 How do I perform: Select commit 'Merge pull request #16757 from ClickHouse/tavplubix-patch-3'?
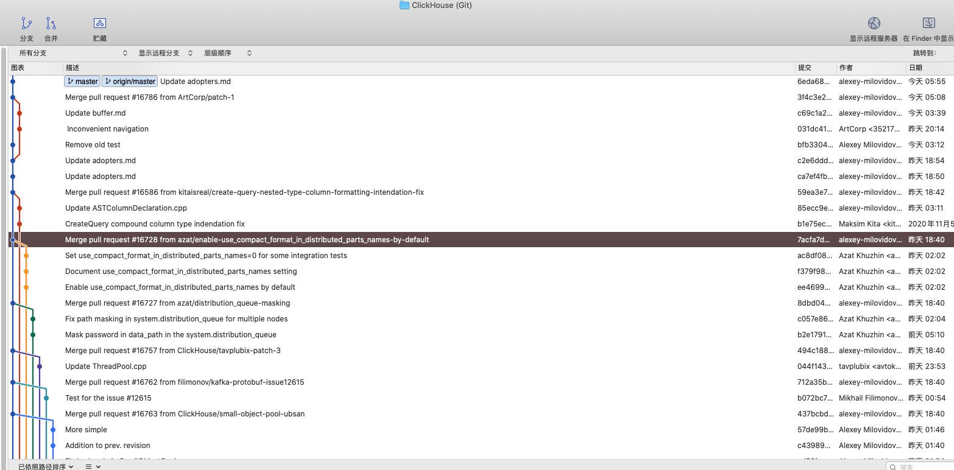point(481,351)
